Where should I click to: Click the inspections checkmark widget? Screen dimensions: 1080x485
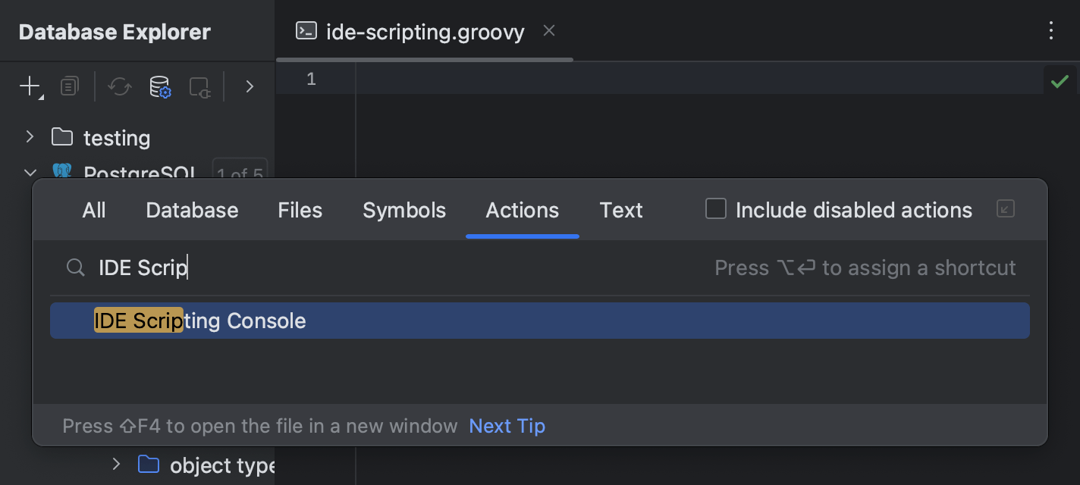click(1060, 81)
